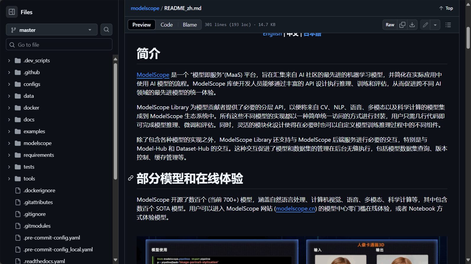Click file tree scroll down arrow

(115, 260)
